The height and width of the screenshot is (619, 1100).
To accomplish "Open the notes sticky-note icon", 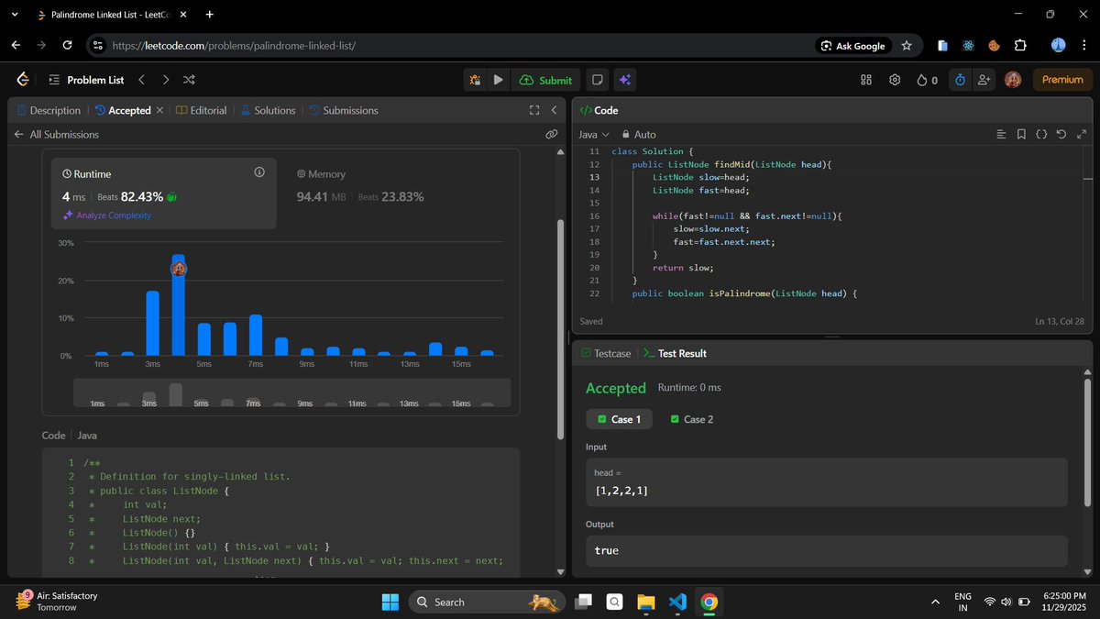I will (598, 80).
